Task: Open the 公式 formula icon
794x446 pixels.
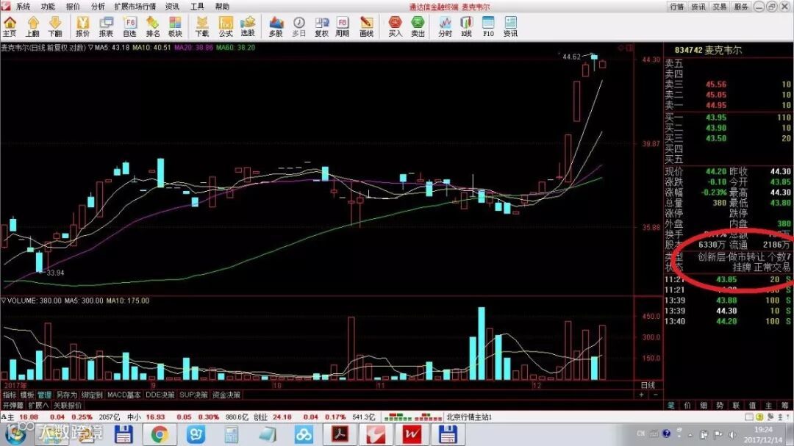Action: 226,26
